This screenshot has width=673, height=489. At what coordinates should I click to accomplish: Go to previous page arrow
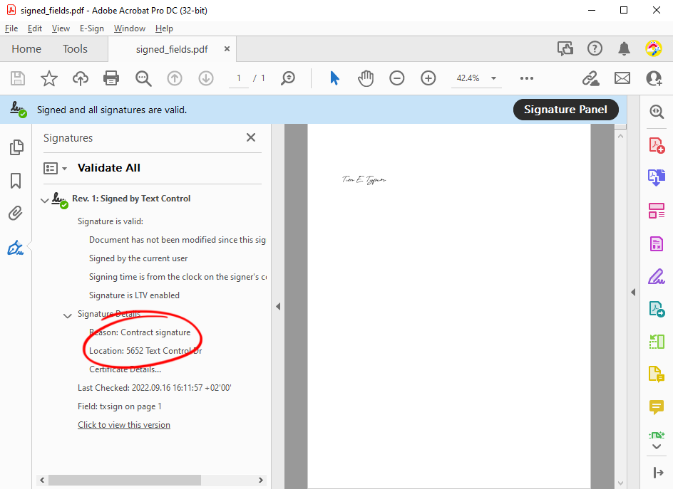[x=175, y=78]
